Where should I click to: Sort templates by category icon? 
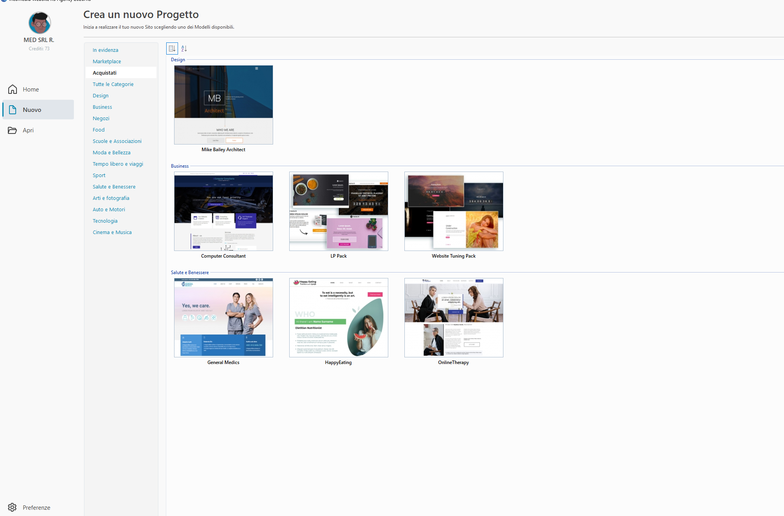(x=172, y=49)
